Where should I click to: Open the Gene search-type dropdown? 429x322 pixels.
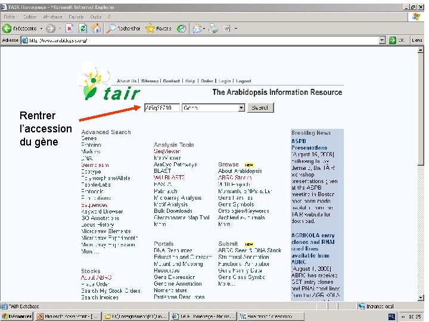coord(241,107)
